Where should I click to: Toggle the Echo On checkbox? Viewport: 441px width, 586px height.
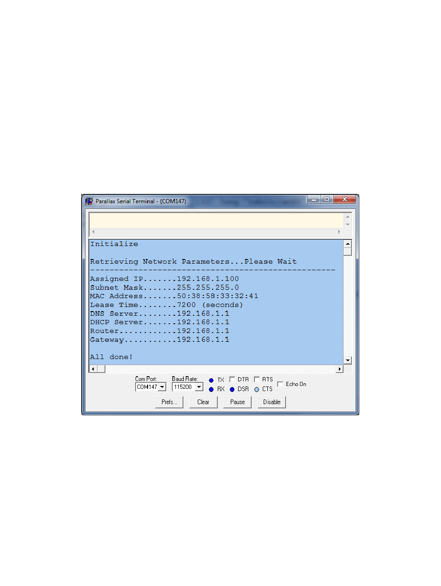280,384
